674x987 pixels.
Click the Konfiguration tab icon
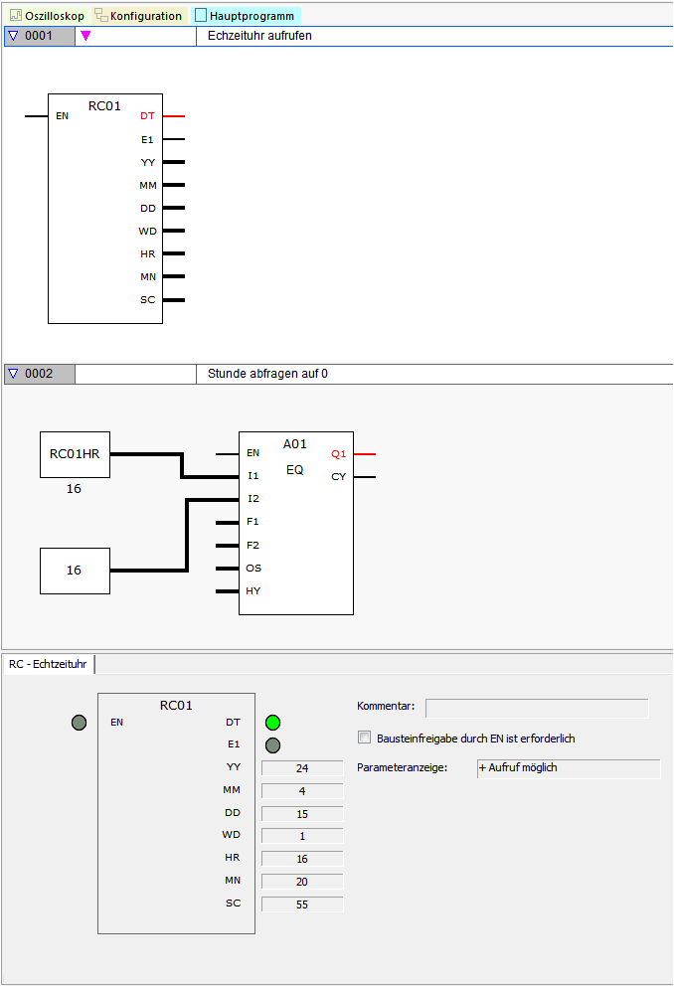pyautogui.click(x=101, y=15)
